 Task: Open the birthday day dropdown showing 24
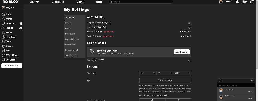pos(165,73)
